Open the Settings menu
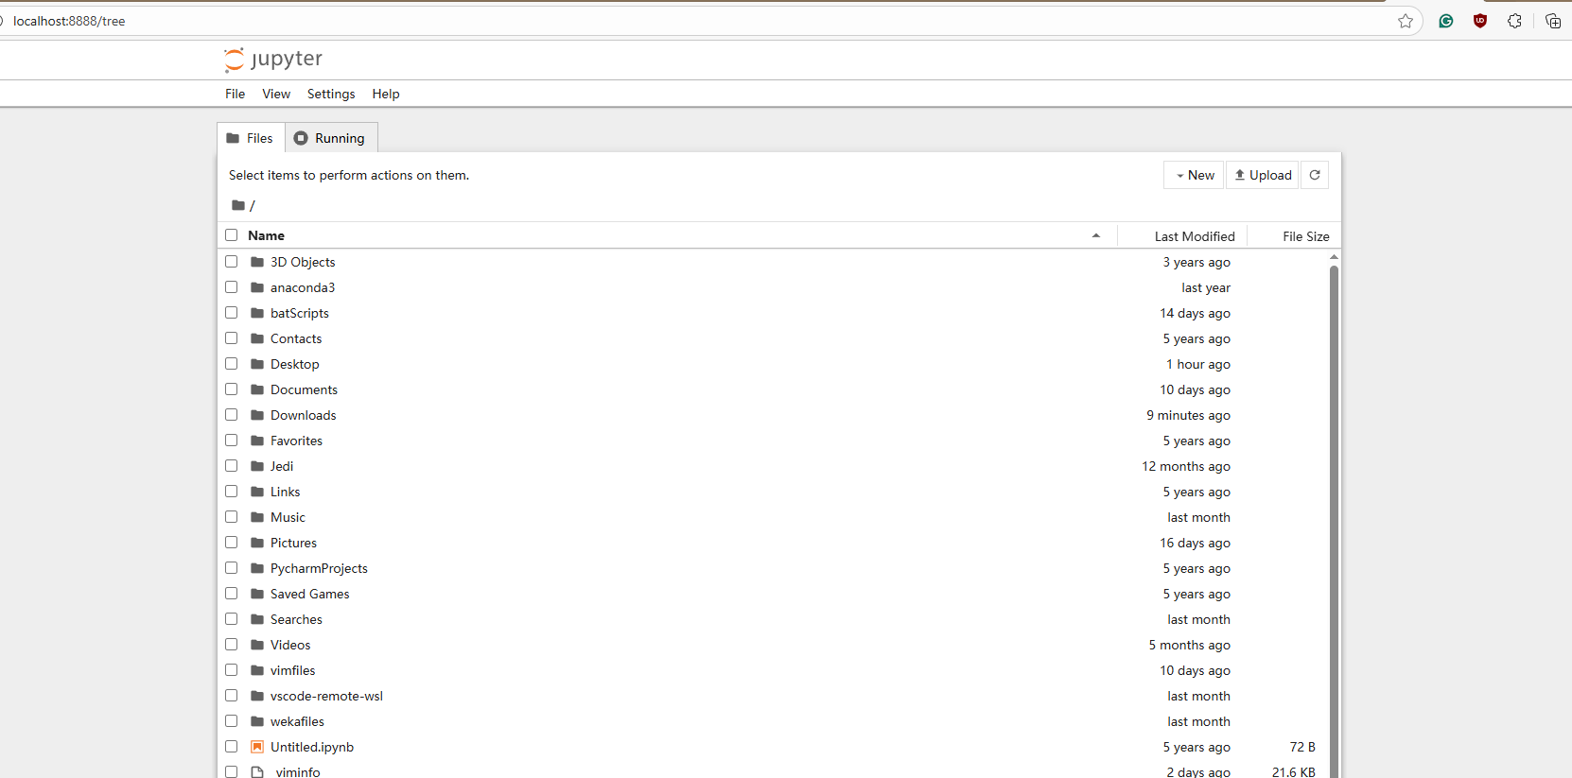1572x778 pixels. point(331,94)
